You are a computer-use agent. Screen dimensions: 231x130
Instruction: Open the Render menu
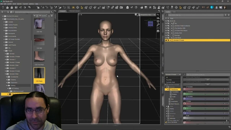(19, 4)
